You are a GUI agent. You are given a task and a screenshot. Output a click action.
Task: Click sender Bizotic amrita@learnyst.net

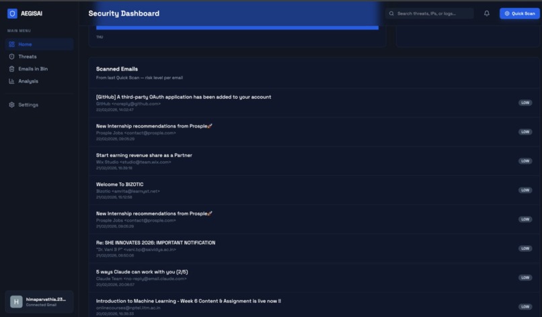tap(128, 191)
